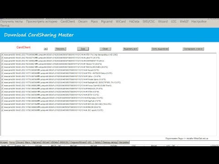This screenshot has height=164, width=219.
Task: Select the row ending in XTRA (4.8°W)
Action: coord(52,92)
